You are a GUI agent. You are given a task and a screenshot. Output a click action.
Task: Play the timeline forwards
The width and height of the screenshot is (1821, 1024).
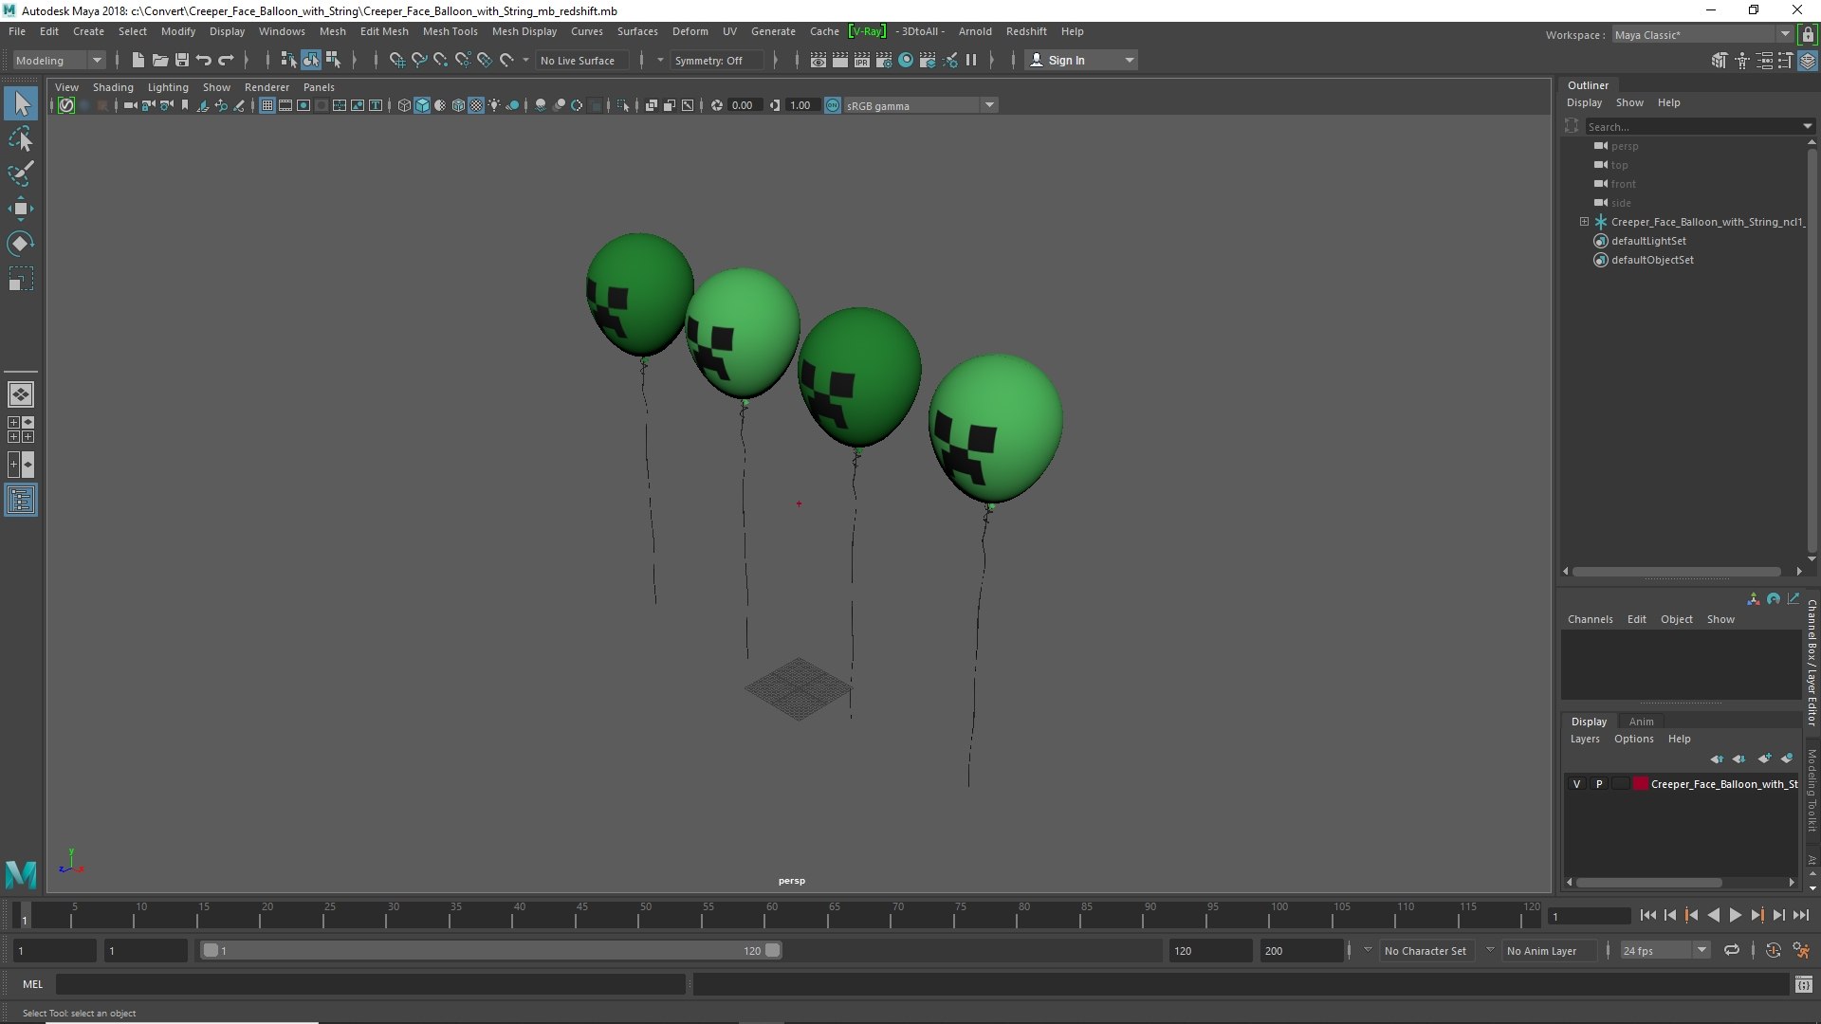(x=1735, y=915)
